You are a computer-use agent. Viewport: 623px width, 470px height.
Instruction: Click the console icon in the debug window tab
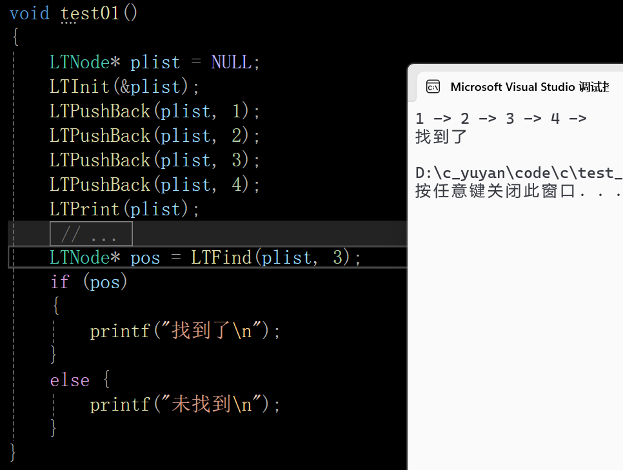433,86
